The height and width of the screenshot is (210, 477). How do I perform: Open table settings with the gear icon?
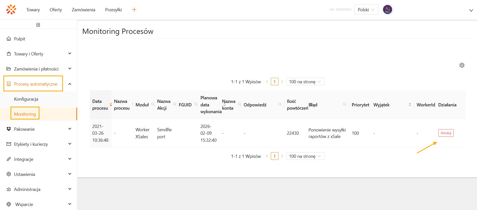[462, 65]
